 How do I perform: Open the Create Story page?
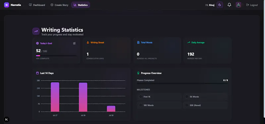60,5
